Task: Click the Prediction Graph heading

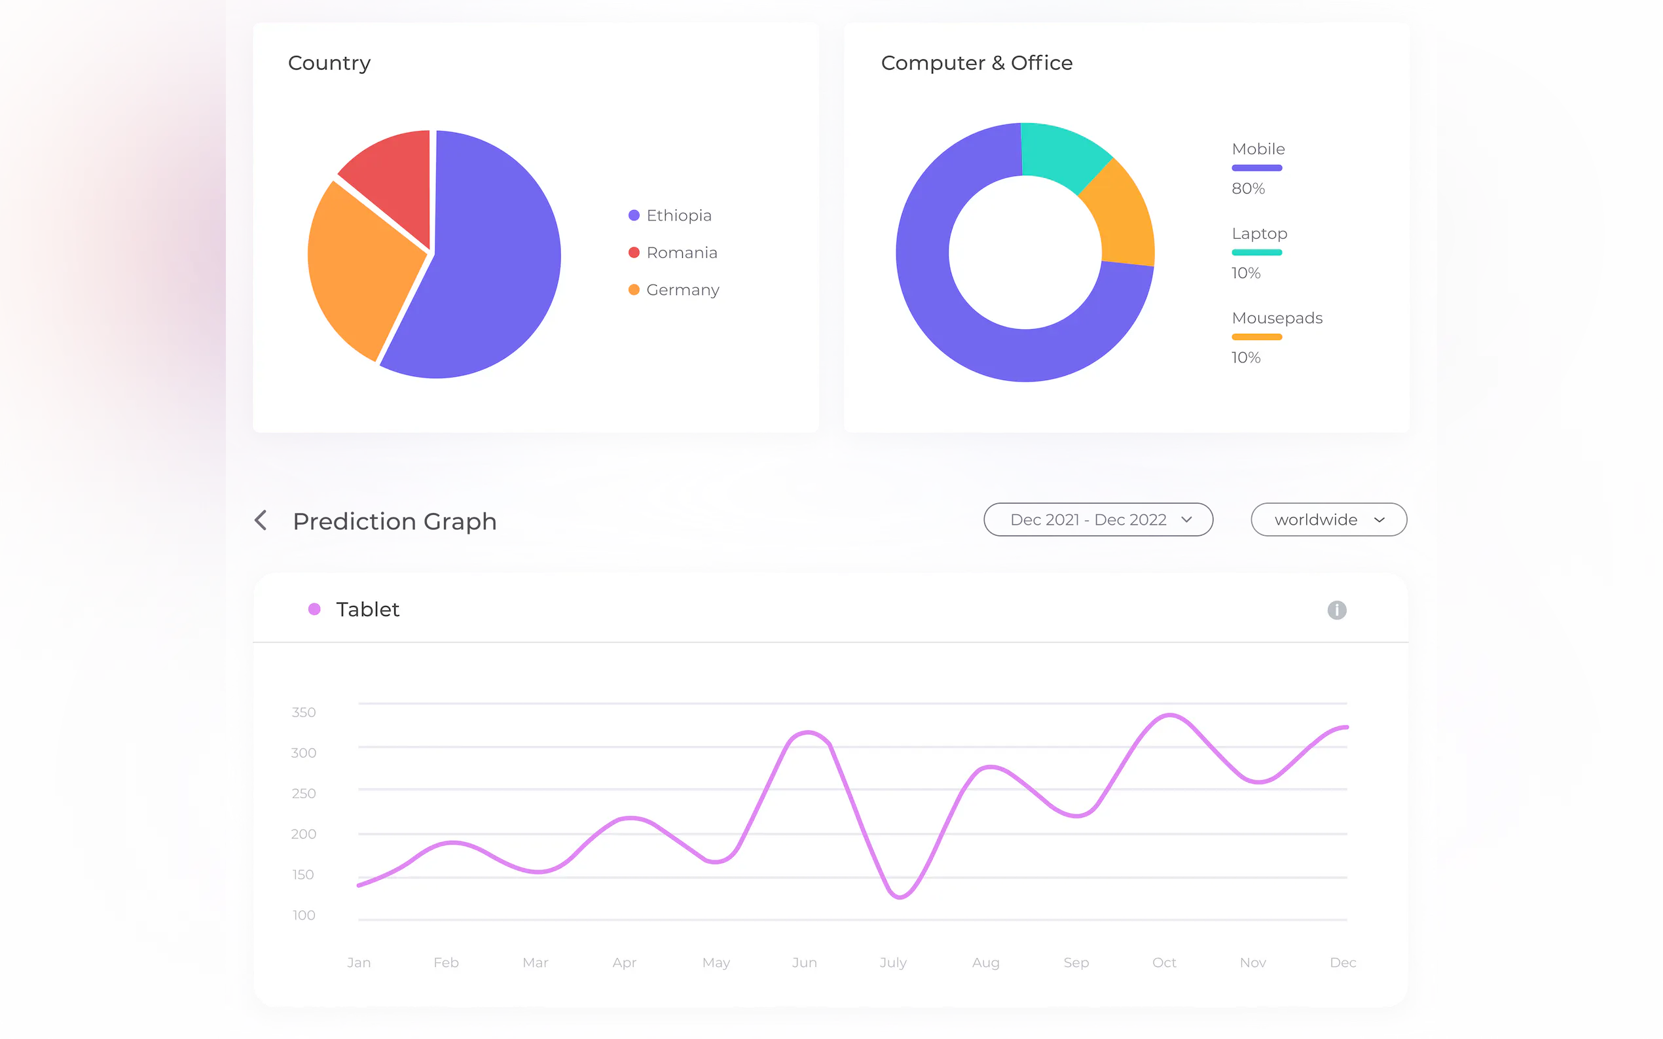Action: click(x=394, y=521)
